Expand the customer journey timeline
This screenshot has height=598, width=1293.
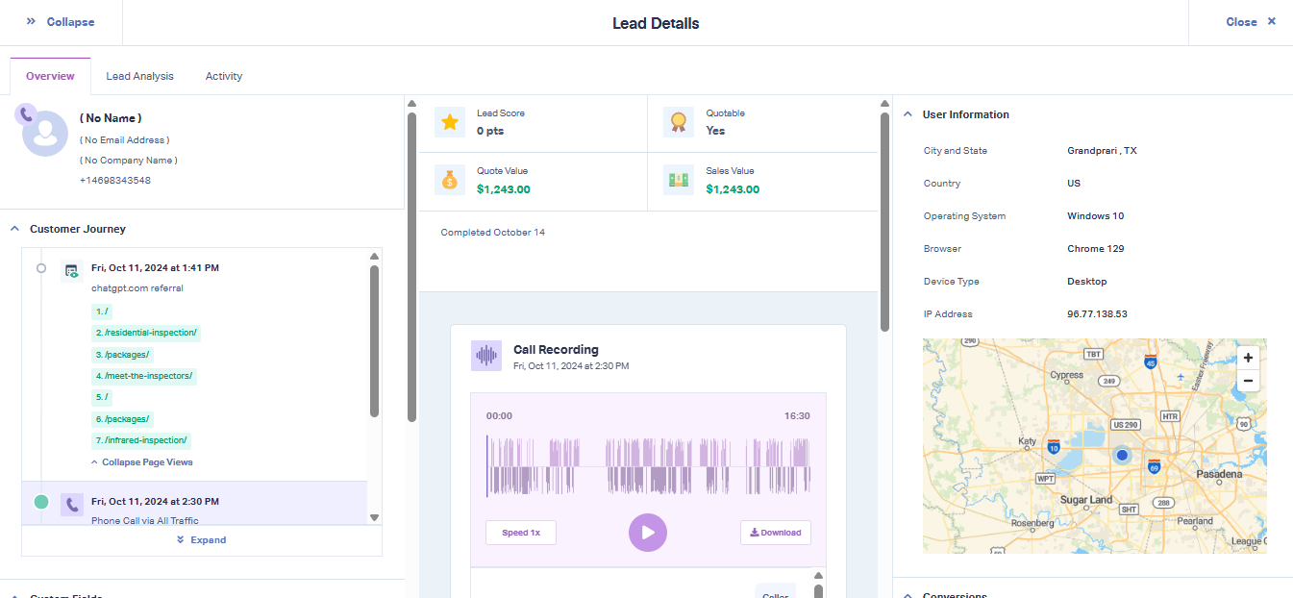click(202, 540)
